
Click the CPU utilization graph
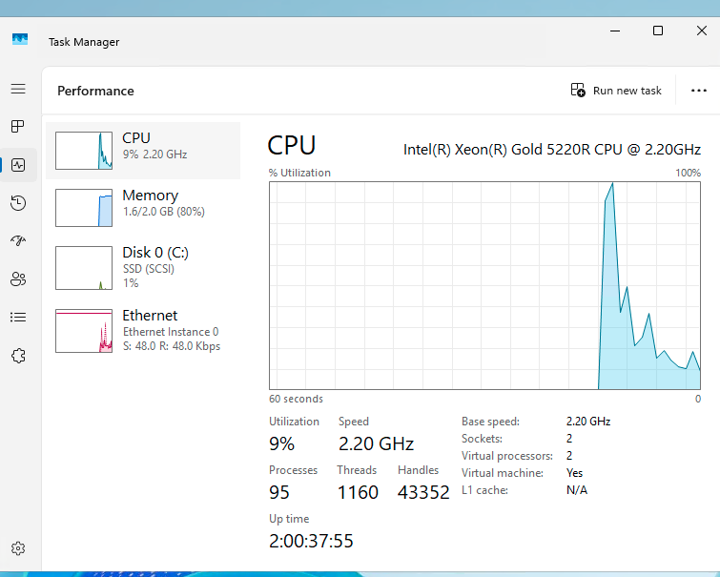click(x=484, y=286)
